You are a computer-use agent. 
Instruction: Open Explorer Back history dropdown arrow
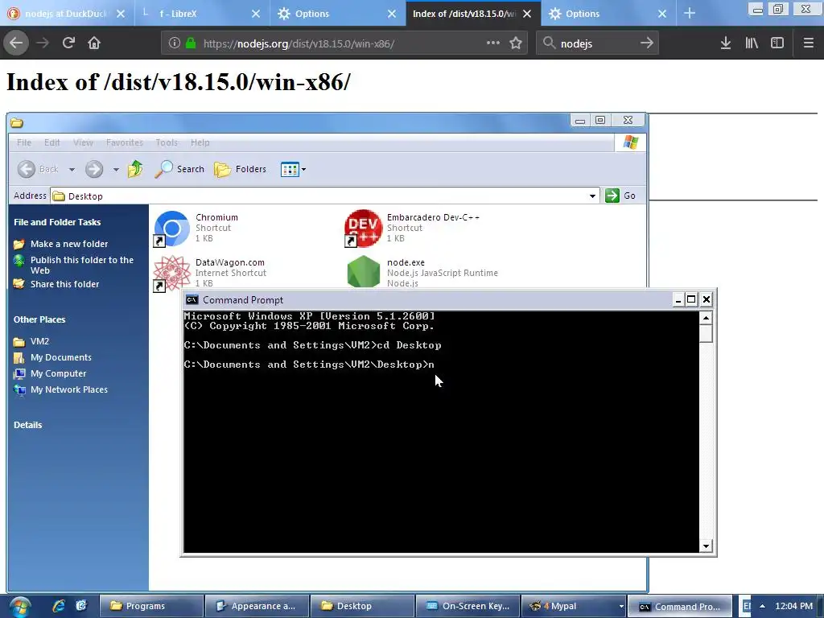coord(72,169)
